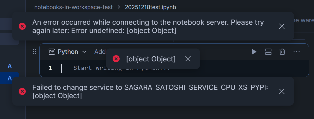Dismiss the Failed to change service toast
The image size is (314, 119).
282,91
